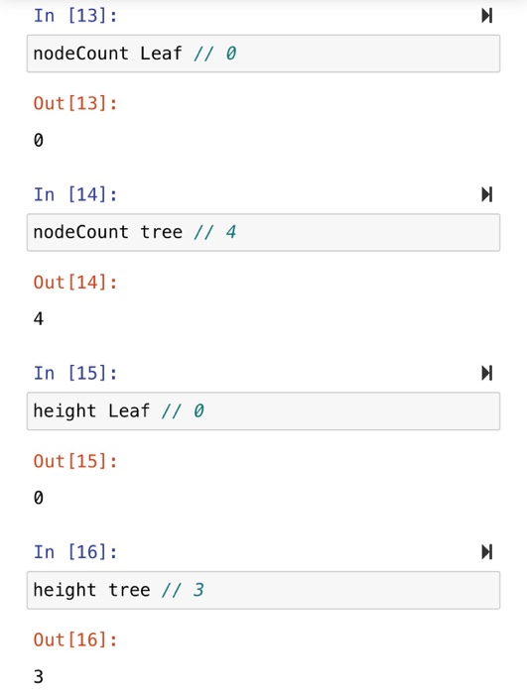The image size is (527, 694).
Task: Click the 'nodeCount tree // 4' code cell
Action: click(x=263, y=232)
